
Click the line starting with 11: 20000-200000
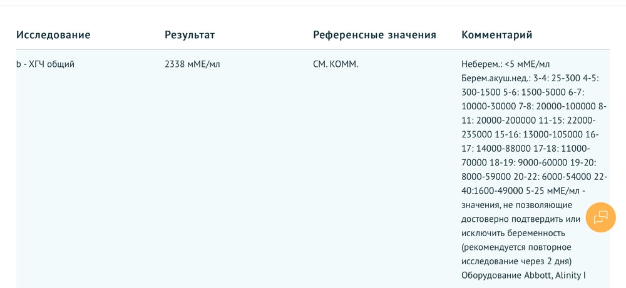pyautogui.click(x=528, y=121)
